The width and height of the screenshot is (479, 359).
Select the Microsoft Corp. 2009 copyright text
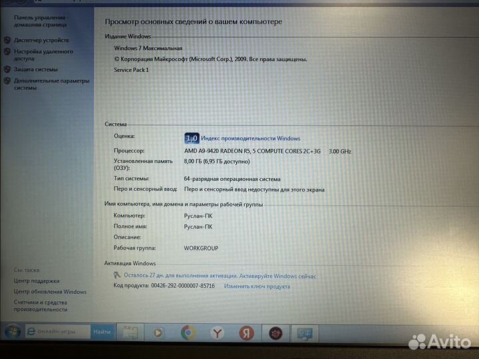click(210, 59)
